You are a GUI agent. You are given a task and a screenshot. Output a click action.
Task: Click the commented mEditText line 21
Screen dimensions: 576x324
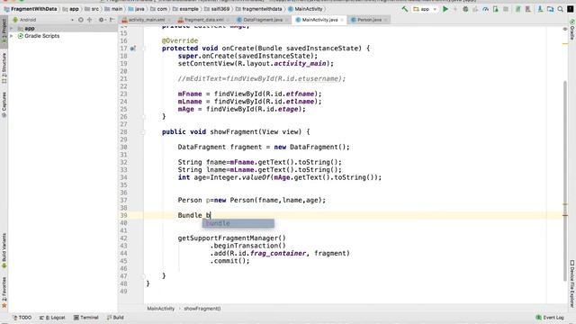point(262,78)
